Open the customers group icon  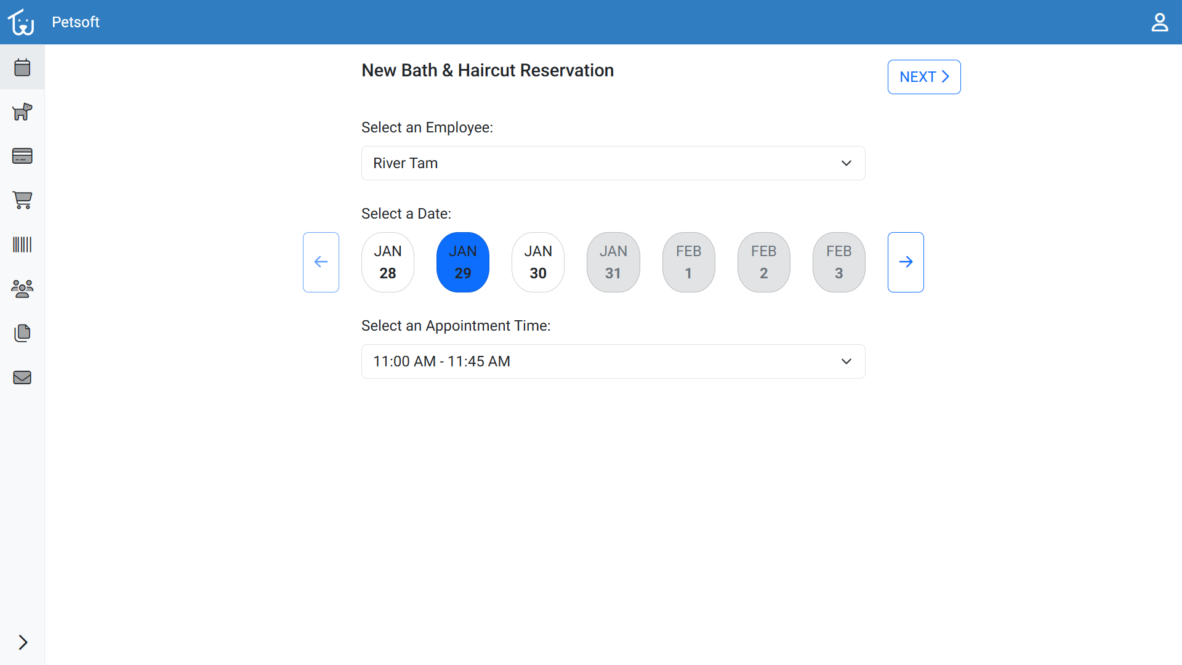tap(22, 289)
